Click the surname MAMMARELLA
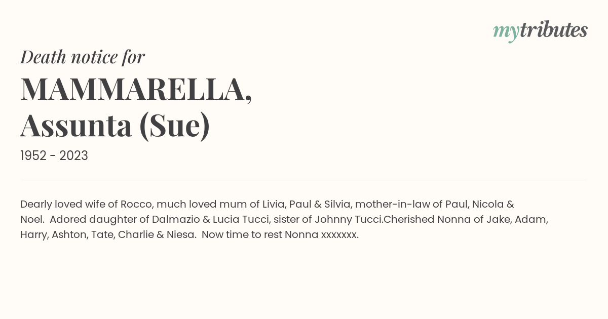 (x=136, y=89)
